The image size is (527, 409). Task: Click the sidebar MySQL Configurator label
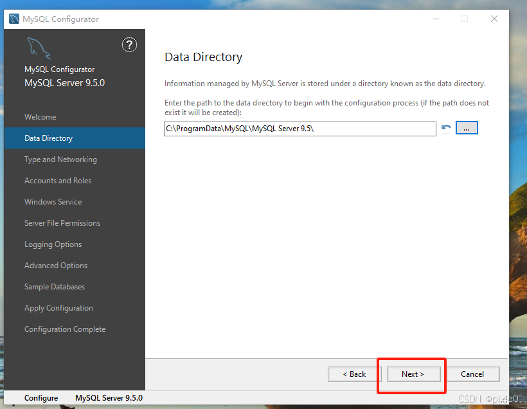tap(60, 69)
